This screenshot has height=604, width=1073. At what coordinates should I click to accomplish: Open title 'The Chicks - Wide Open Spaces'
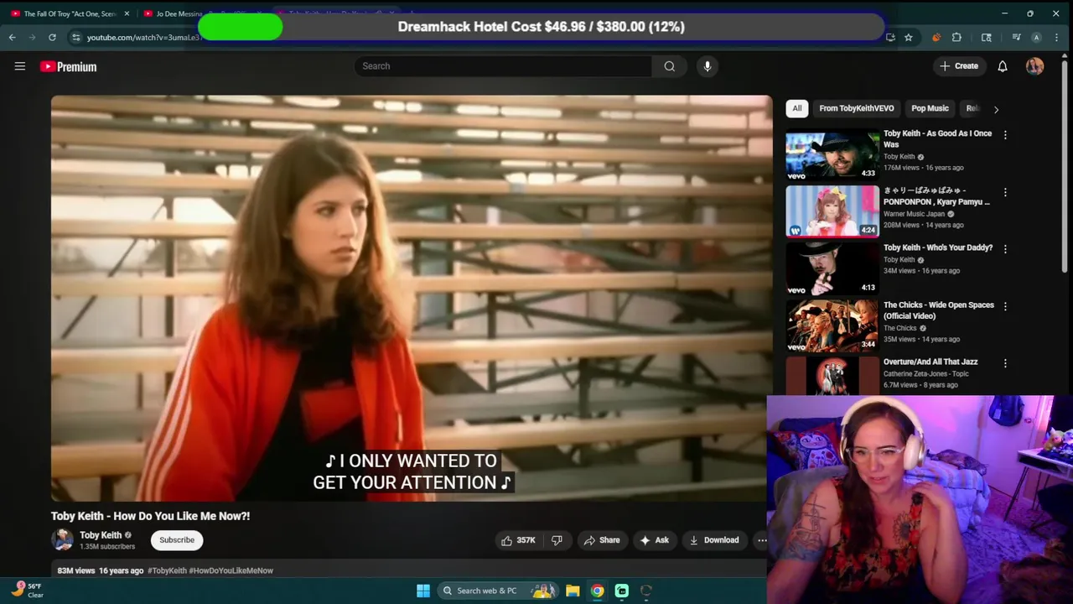[939, 310]
